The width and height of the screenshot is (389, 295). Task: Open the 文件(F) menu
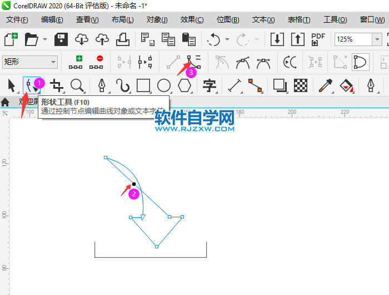pyautogui.click(x=17, y=19)
